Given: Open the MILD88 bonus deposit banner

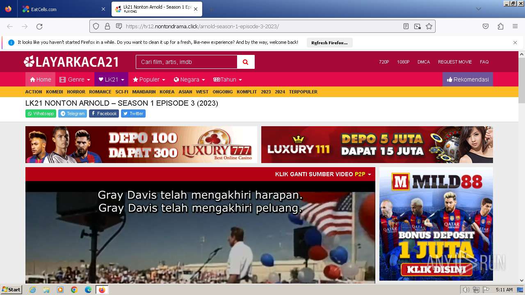Looking at the screenshot, I should coord(436,224).
